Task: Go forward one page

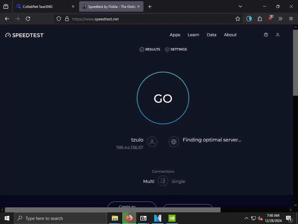Action: (x=17, y=19)
